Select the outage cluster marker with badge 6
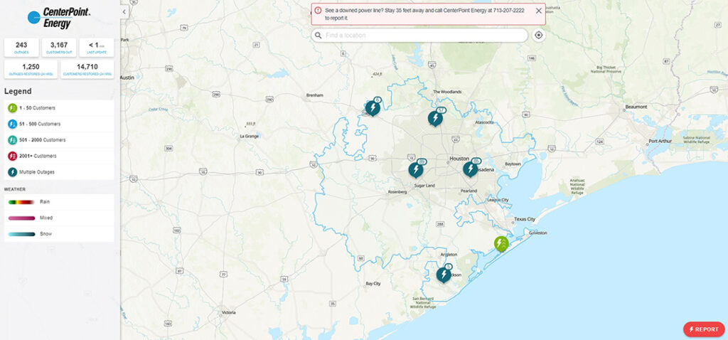Screen dimensions: 728x340 [373, 107]
